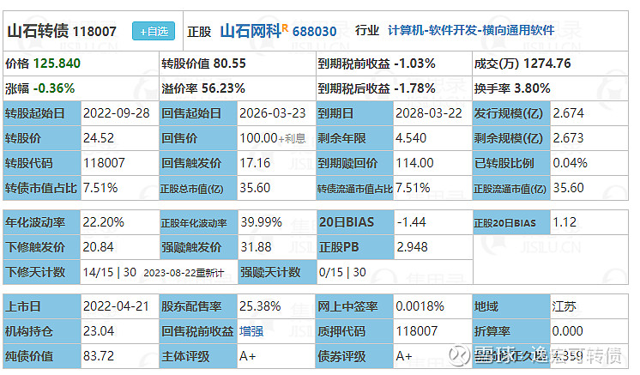This screenshot has width=640, height=375.
Task: Click the 转股价值 value 80.55
Action: point(229,64)
